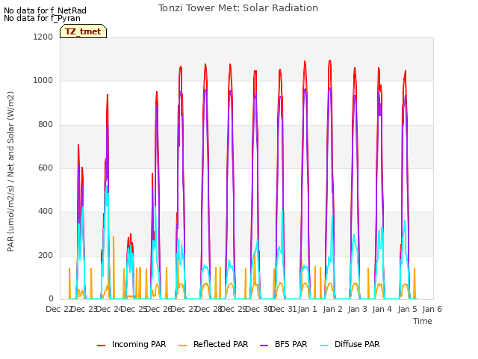Image resolution: width=478 pixels, height=359 pixels.
Task: Click the purple BF5 PAR legend swatch
Action: click(264, 345)
